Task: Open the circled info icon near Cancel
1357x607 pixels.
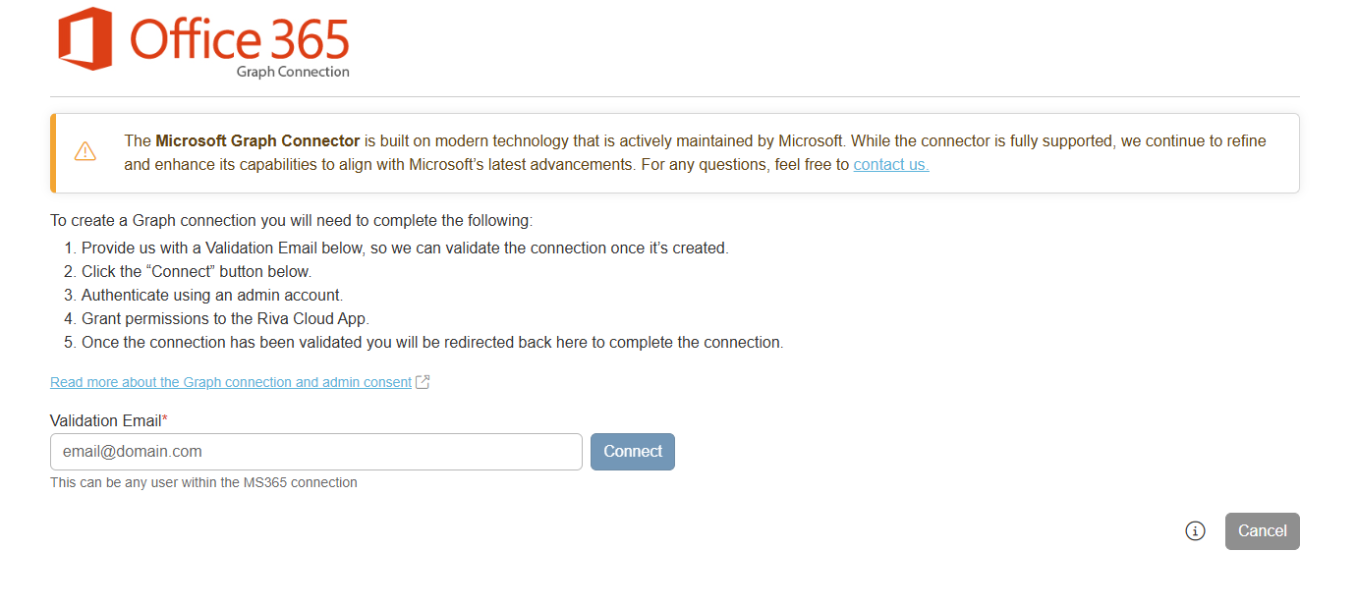Action: click(x=1195, y=531)
